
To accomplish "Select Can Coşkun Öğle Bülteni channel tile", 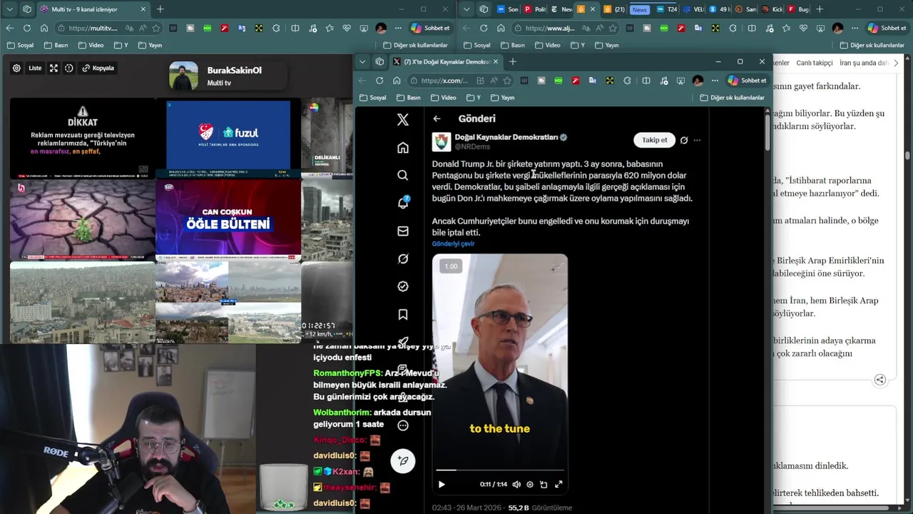I will pos(228,221).
